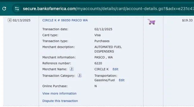
Task: Select the $19.33 amount
Action: click(187, 20)
